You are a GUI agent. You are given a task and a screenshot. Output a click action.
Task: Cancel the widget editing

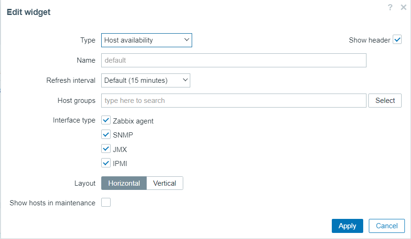(x=387, y=226)
